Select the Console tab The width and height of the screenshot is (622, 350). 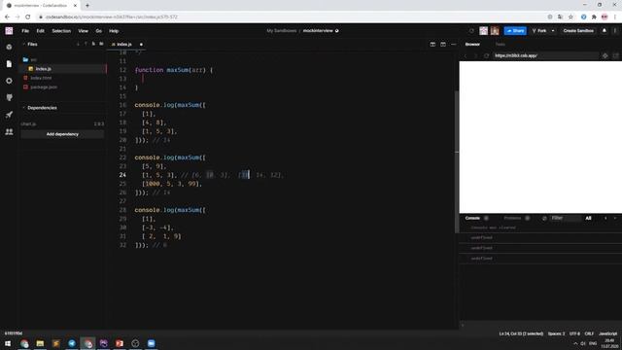tap(472, 218)
